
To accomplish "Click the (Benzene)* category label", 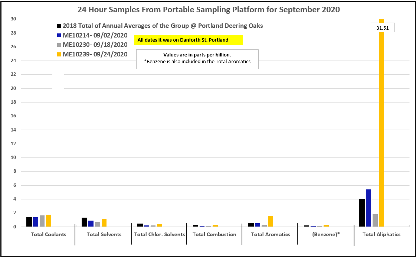I will (326, 234).
